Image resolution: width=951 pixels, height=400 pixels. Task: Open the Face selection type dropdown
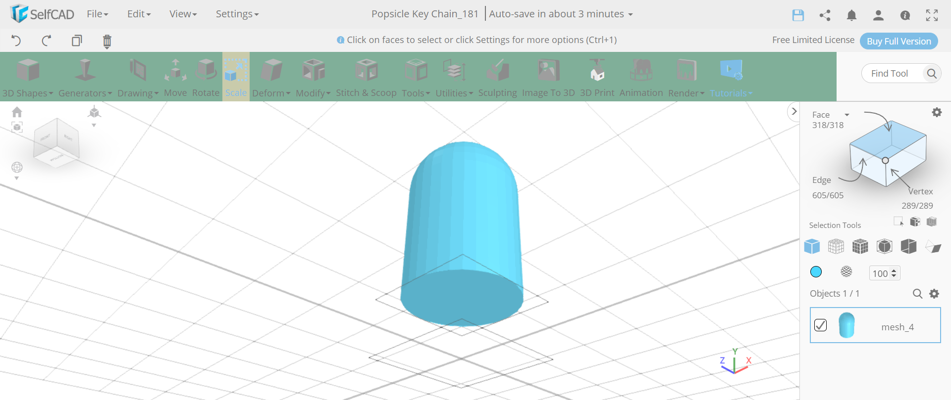pos(831,115)
